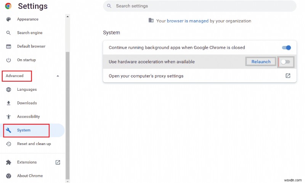Go to Reset and clean up
The height and width of the screenshot is (183, 305).
[x=34, y=144]
